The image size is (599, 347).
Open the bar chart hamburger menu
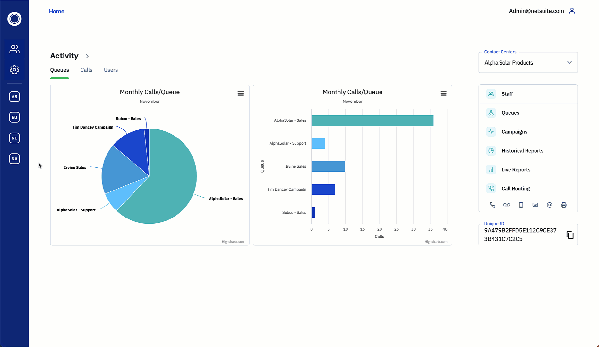tap(443, 93)
